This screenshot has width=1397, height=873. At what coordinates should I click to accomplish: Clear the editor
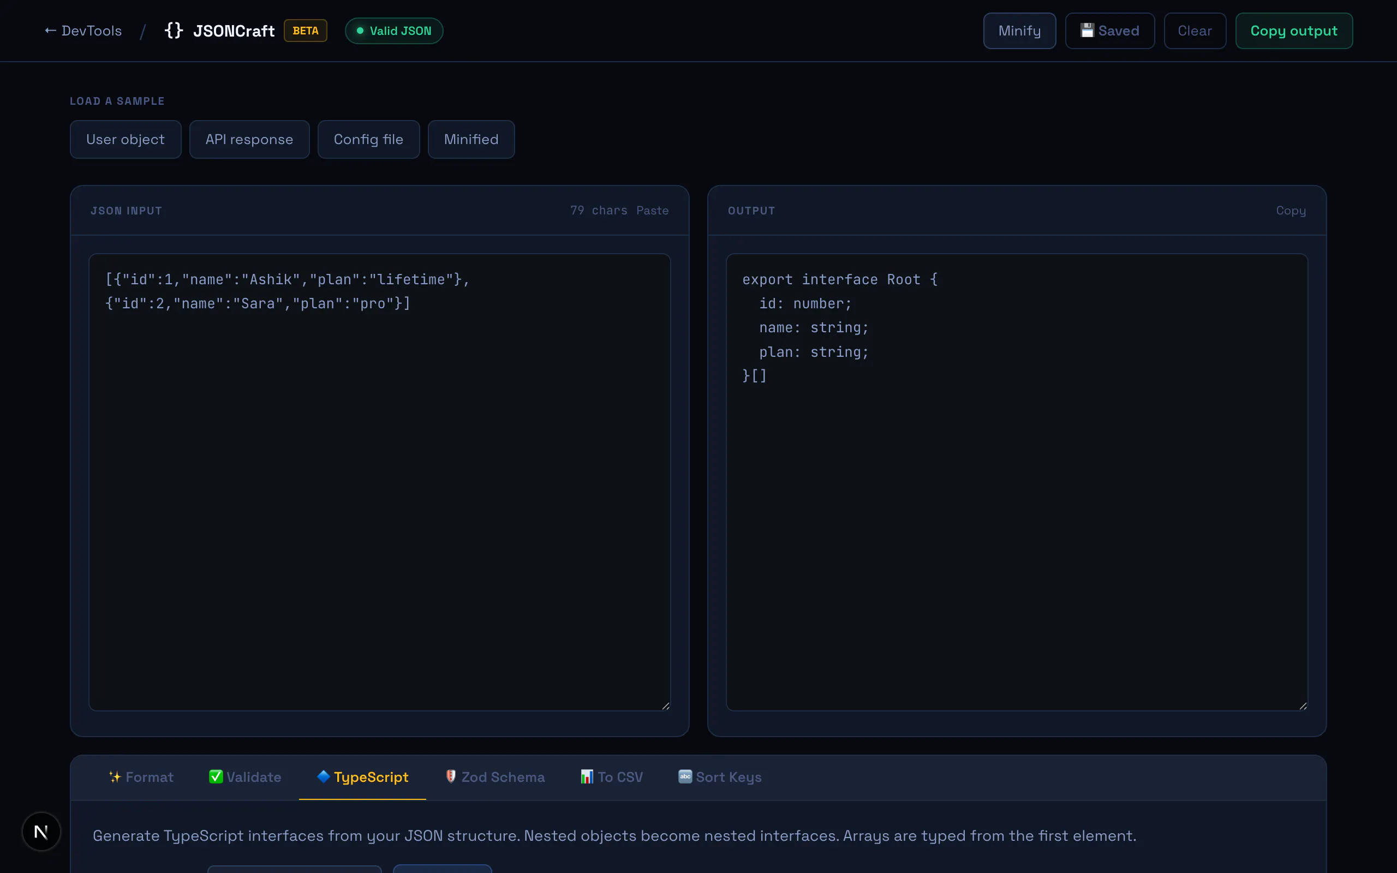[x=1195, y=31]
